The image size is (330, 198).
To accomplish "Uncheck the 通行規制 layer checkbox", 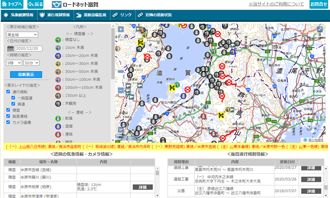I will click(8, 91).
